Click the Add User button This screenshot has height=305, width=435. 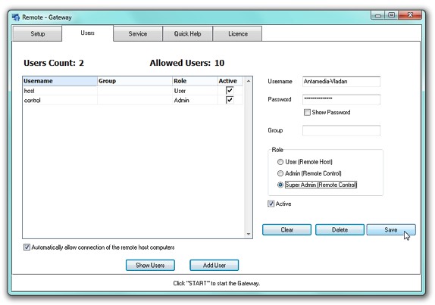[x=214, y=265]
